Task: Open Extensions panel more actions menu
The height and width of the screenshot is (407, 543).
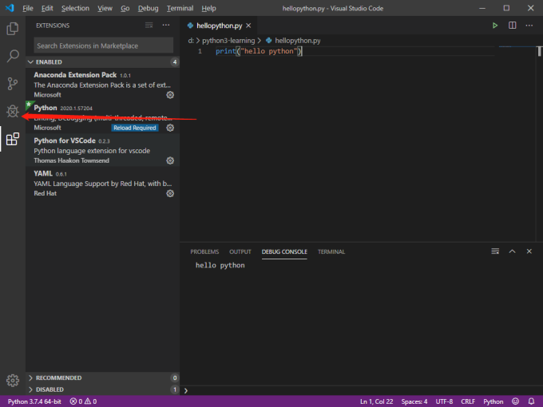Action: 166,26
